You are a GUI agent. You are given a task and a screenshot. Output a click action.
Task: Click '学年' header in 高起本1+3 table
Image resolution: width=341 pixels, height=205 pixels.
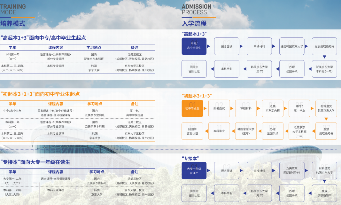[x=12, y=47]
